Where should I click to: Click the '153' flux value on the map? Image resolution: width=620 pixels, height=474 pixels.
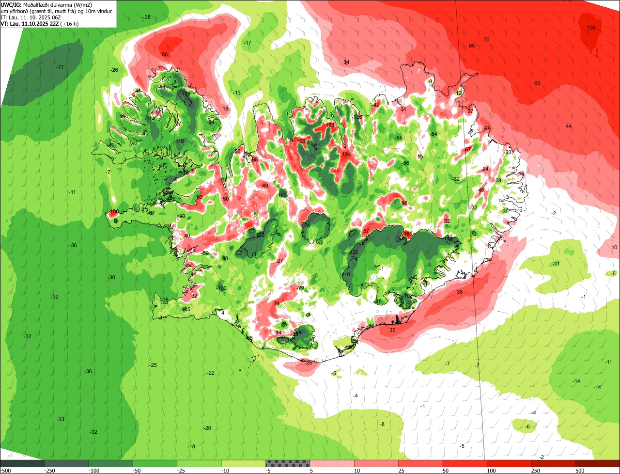coord(330,125)
